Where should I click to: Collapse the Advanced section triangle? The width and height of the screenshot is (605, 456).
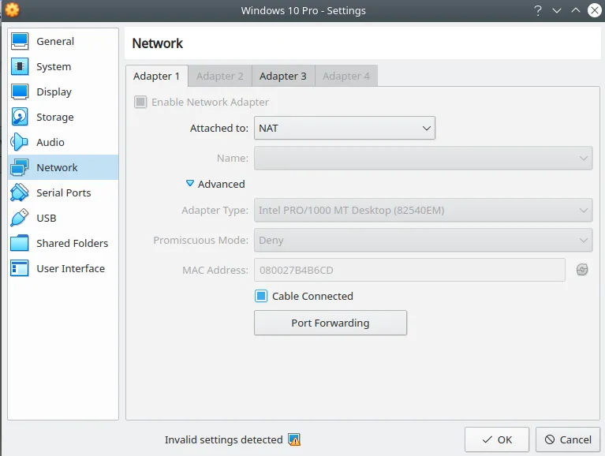190,183
